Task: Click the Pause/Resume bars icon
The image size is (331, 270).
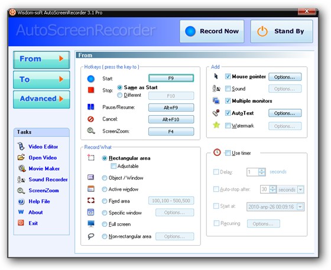Action: [91, 107]
